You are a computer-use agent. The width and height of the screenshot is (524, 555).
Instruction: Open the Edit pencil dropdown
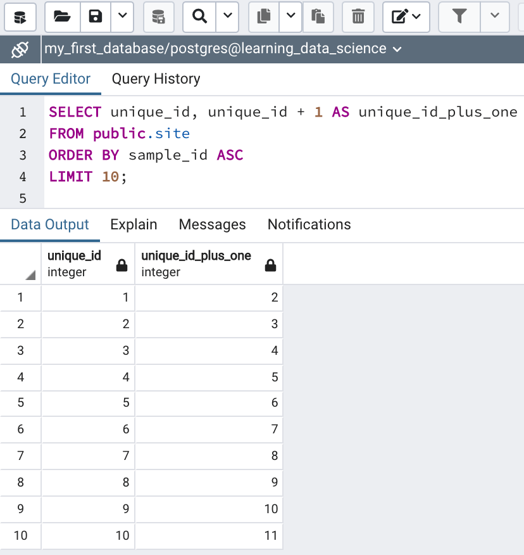pyautogui.click(x=406, y=16)
